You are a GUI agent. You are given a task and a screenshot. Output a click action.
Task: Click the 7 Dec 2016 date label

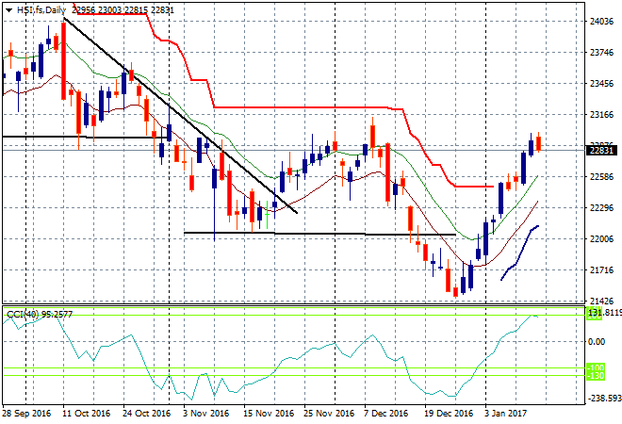click(x=385, y=414)
